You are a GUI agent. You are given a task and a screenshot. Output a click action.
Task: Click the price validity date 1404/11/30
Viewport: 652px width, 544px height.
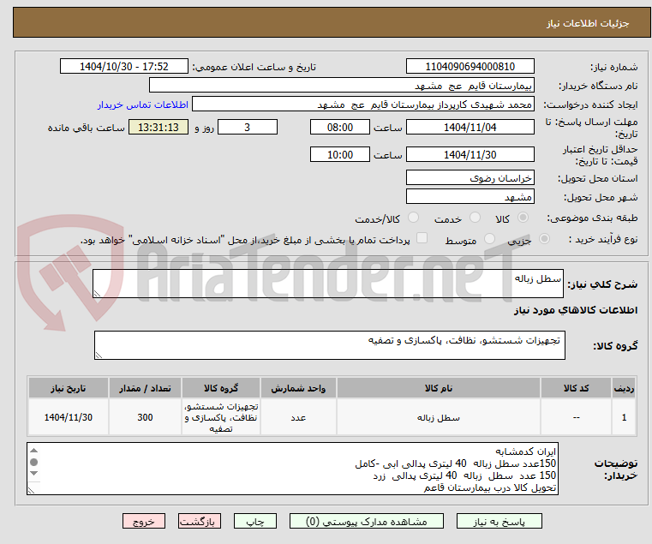tap(470, 154)
